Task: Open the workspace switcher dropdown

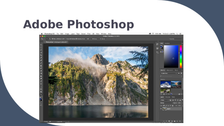Action: (x=176, y=39)
